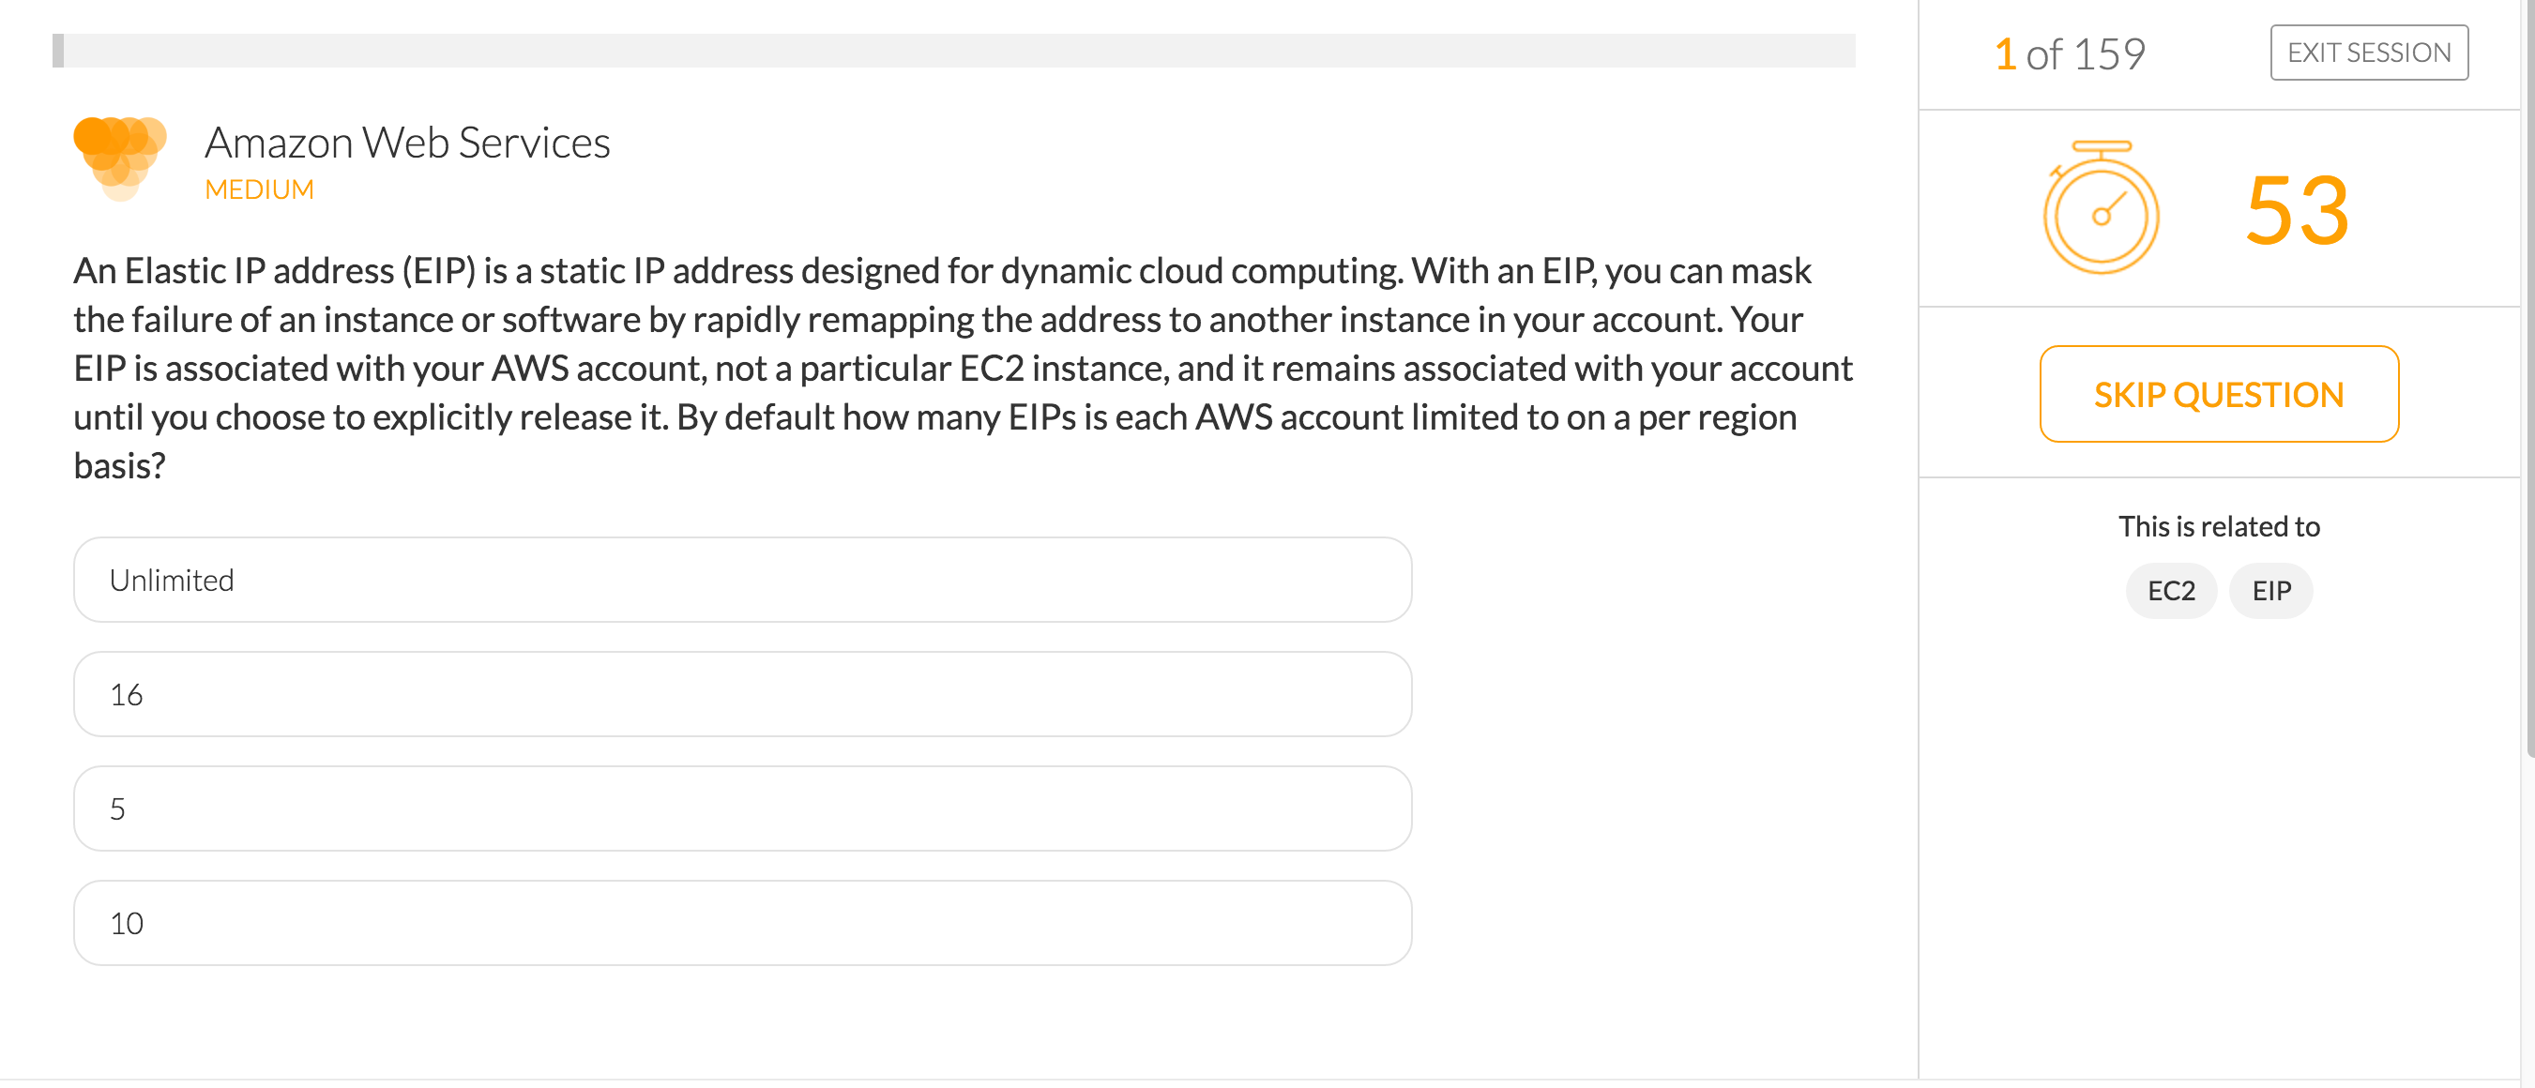Click the gray quiz progress bar track
The height and width of the screenshot is (1088, 2535).
[x=953, y=50]
